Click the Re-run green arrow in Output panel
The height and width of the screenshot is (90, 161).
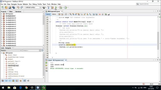47,63
